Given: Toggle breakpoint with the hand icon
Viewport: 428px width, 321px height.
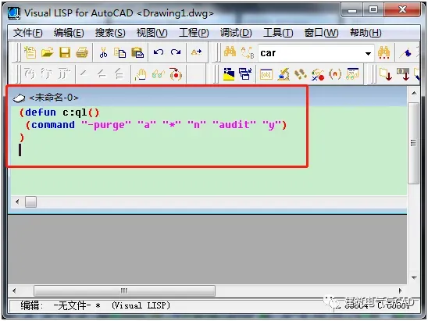Looking at the screenshot, I should 141,74.
